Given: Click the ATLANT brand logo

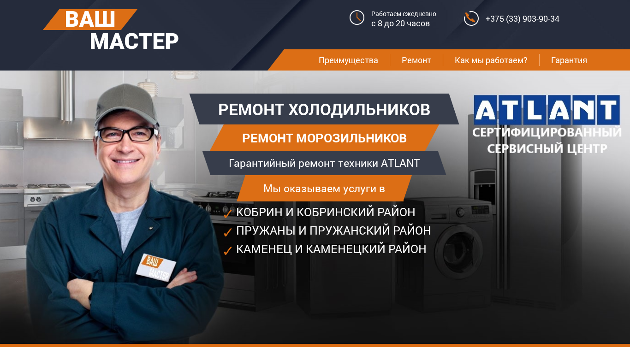Looking at the screenshot, I should click(x=547, y=110).
